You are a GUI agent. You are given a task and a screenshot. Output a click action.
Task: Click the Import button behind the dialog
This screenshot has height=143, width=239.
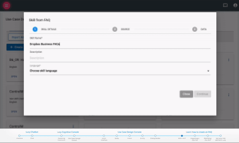click(16, 37)
